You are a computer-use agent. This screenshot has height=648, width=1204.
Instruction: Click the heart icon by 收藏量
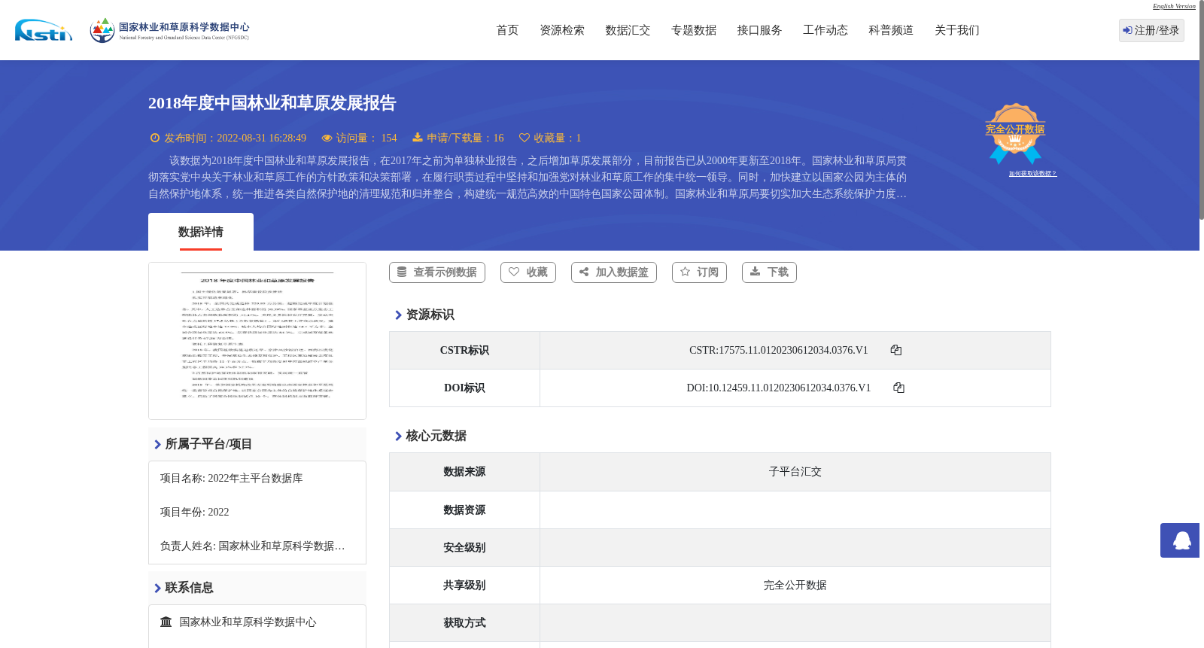pos(524,138)
